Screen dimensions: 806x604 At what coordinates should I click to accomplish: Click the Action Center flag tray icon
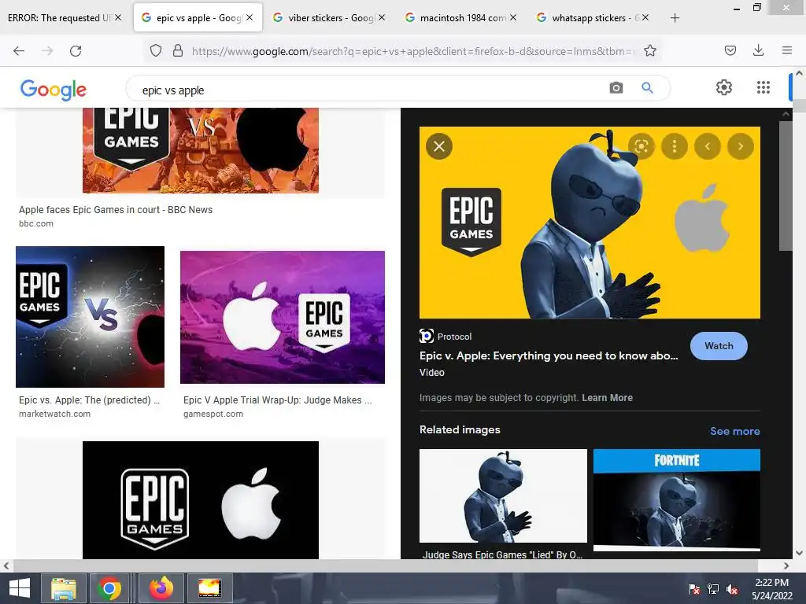point(694,589)
